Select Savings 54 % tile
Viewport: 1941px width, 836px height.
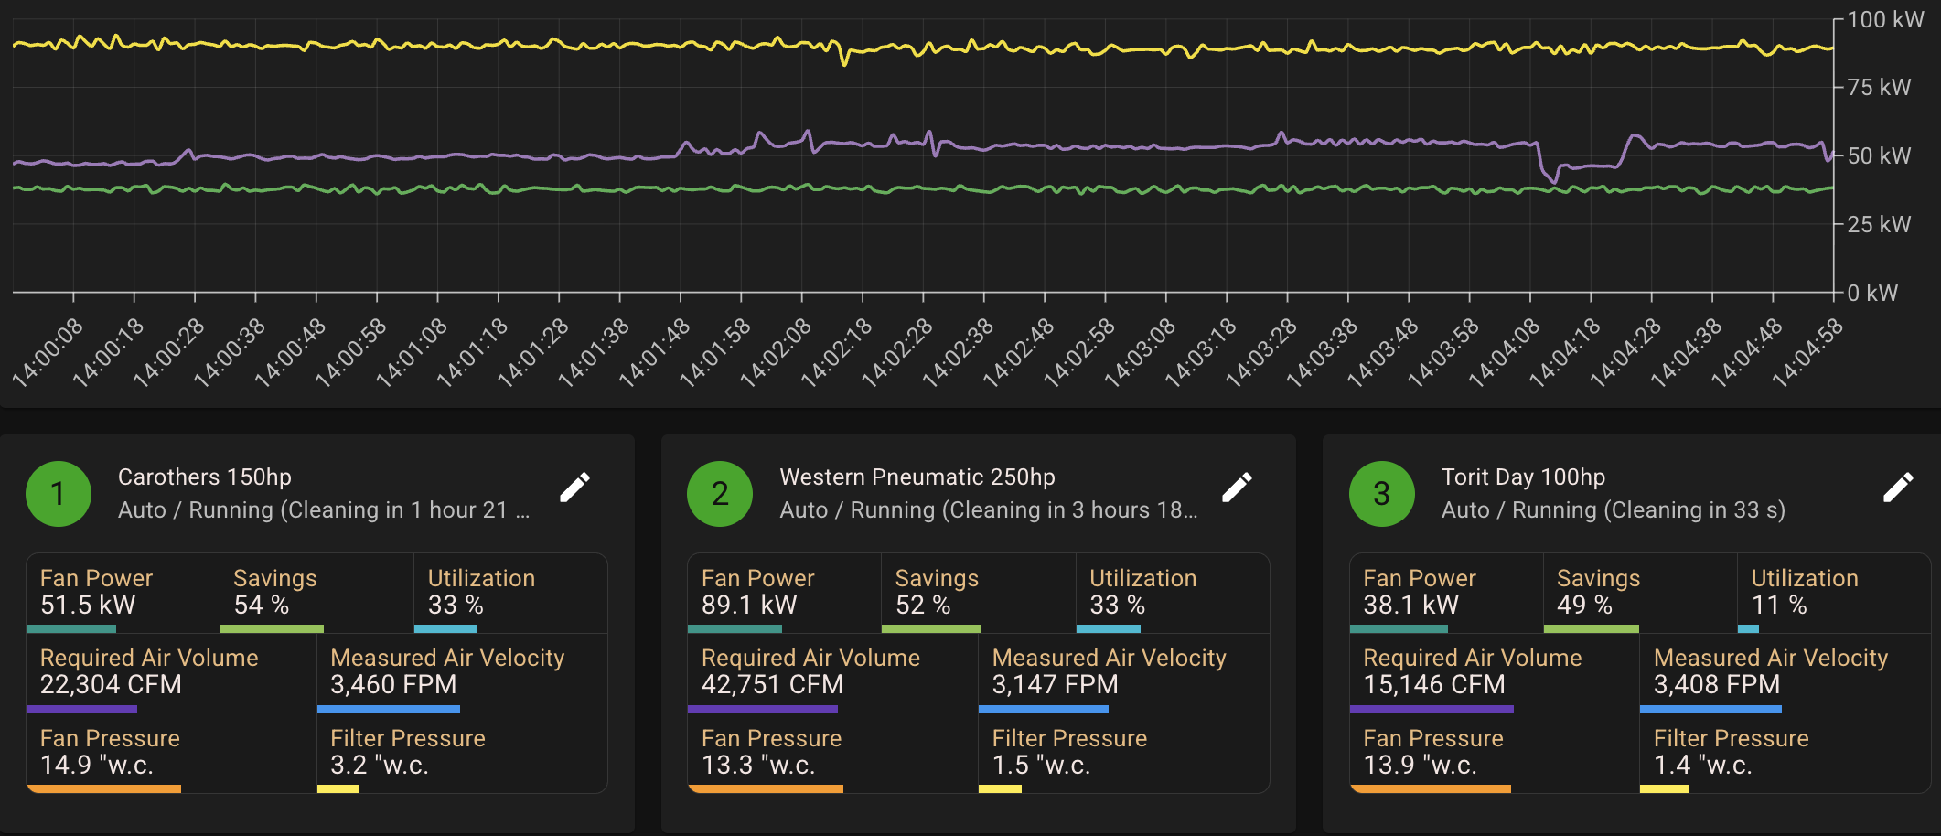click(x=316, y=593)
